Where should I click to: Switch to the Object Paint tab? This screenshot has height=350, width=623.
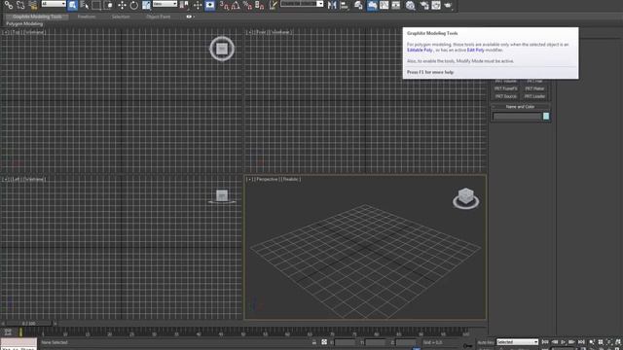[x=158, y=17]
